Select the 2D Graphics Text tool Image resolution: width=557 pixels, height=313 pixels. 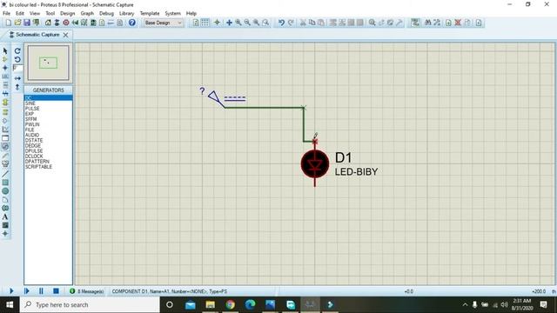coord(5,216)
